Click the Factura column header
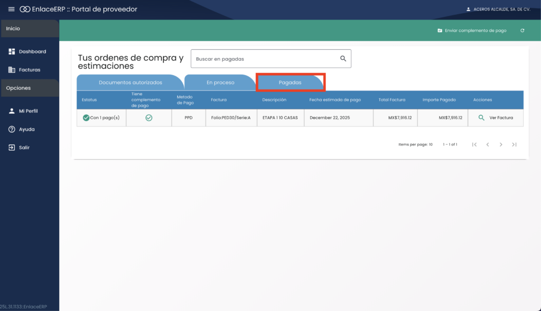The image size is (541, 311). (x=219, y=100)
